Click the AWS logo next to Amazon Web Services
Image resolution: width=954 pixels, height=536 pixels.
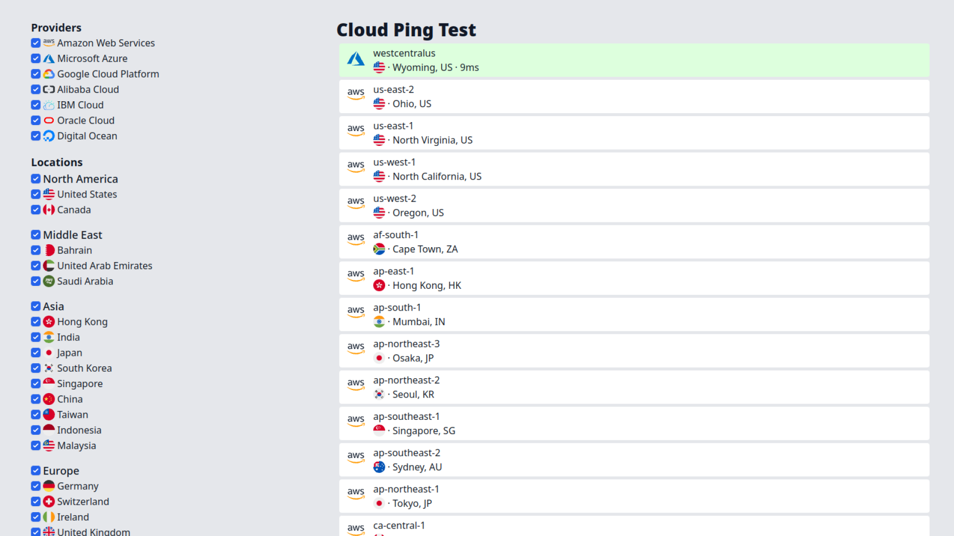pyautogui.click(x=49, y=43)
